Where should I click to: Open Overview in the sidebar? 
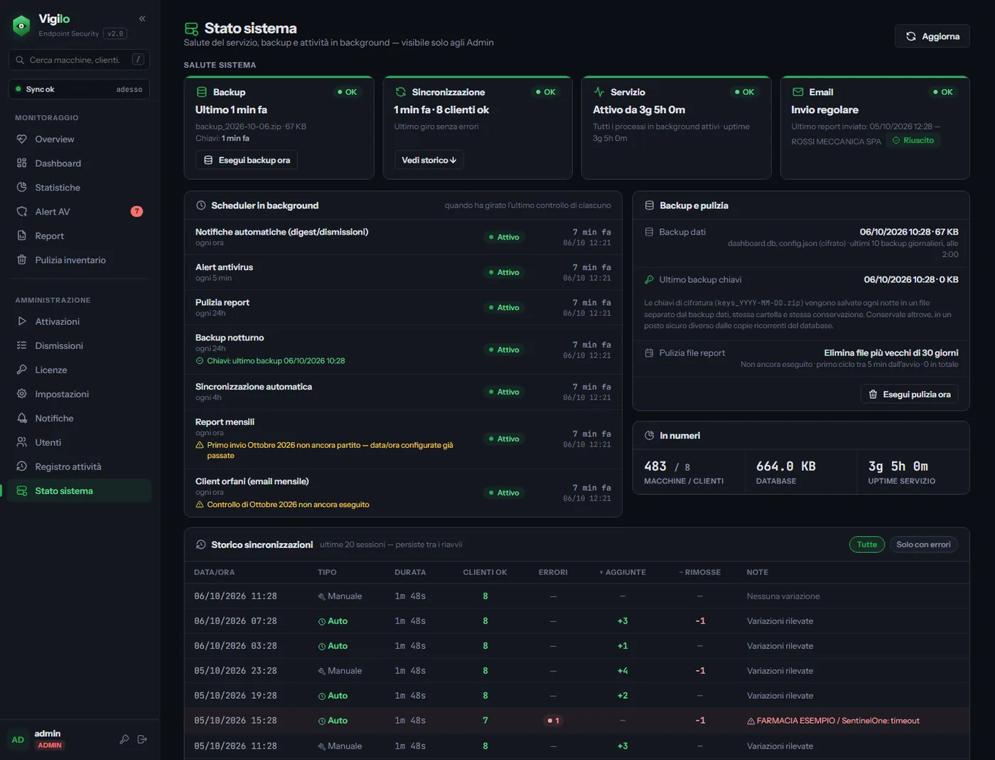pos(79,139)
